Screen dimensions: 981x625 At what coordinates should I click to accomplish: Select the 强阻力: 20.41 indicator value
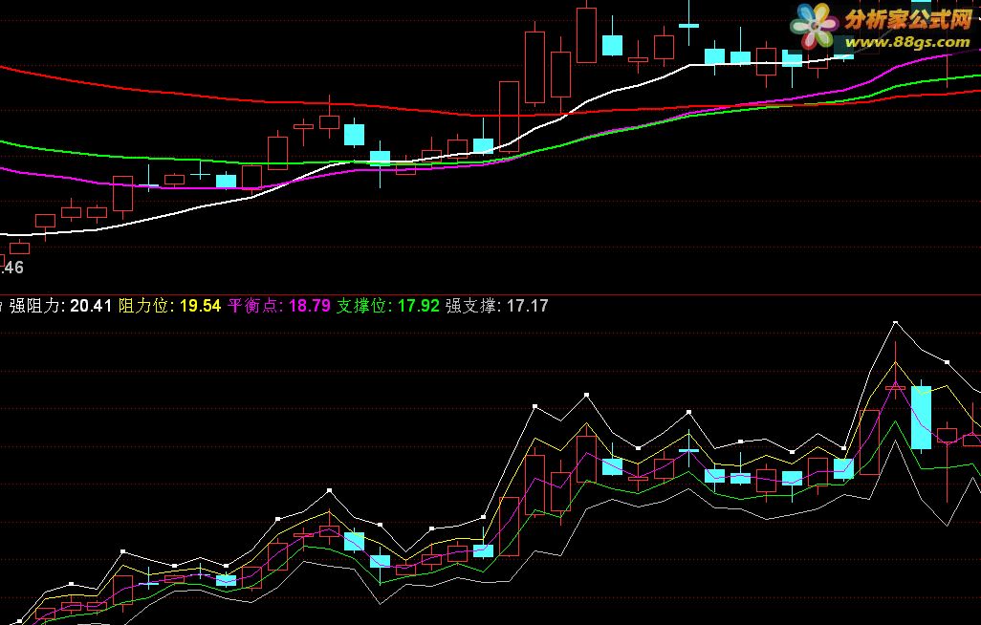click(x=60, y=306)
